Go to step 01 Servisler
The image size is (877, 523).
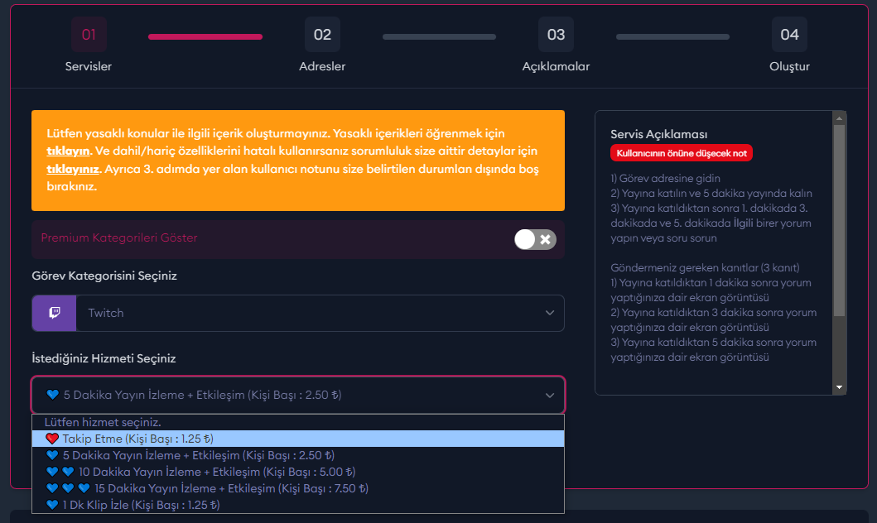point(89,46)
